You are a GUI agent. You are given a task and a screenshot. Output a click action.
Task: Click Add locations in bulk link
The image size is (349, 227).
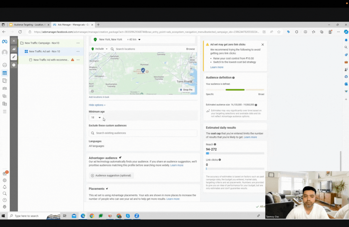(x=99, y=97)
